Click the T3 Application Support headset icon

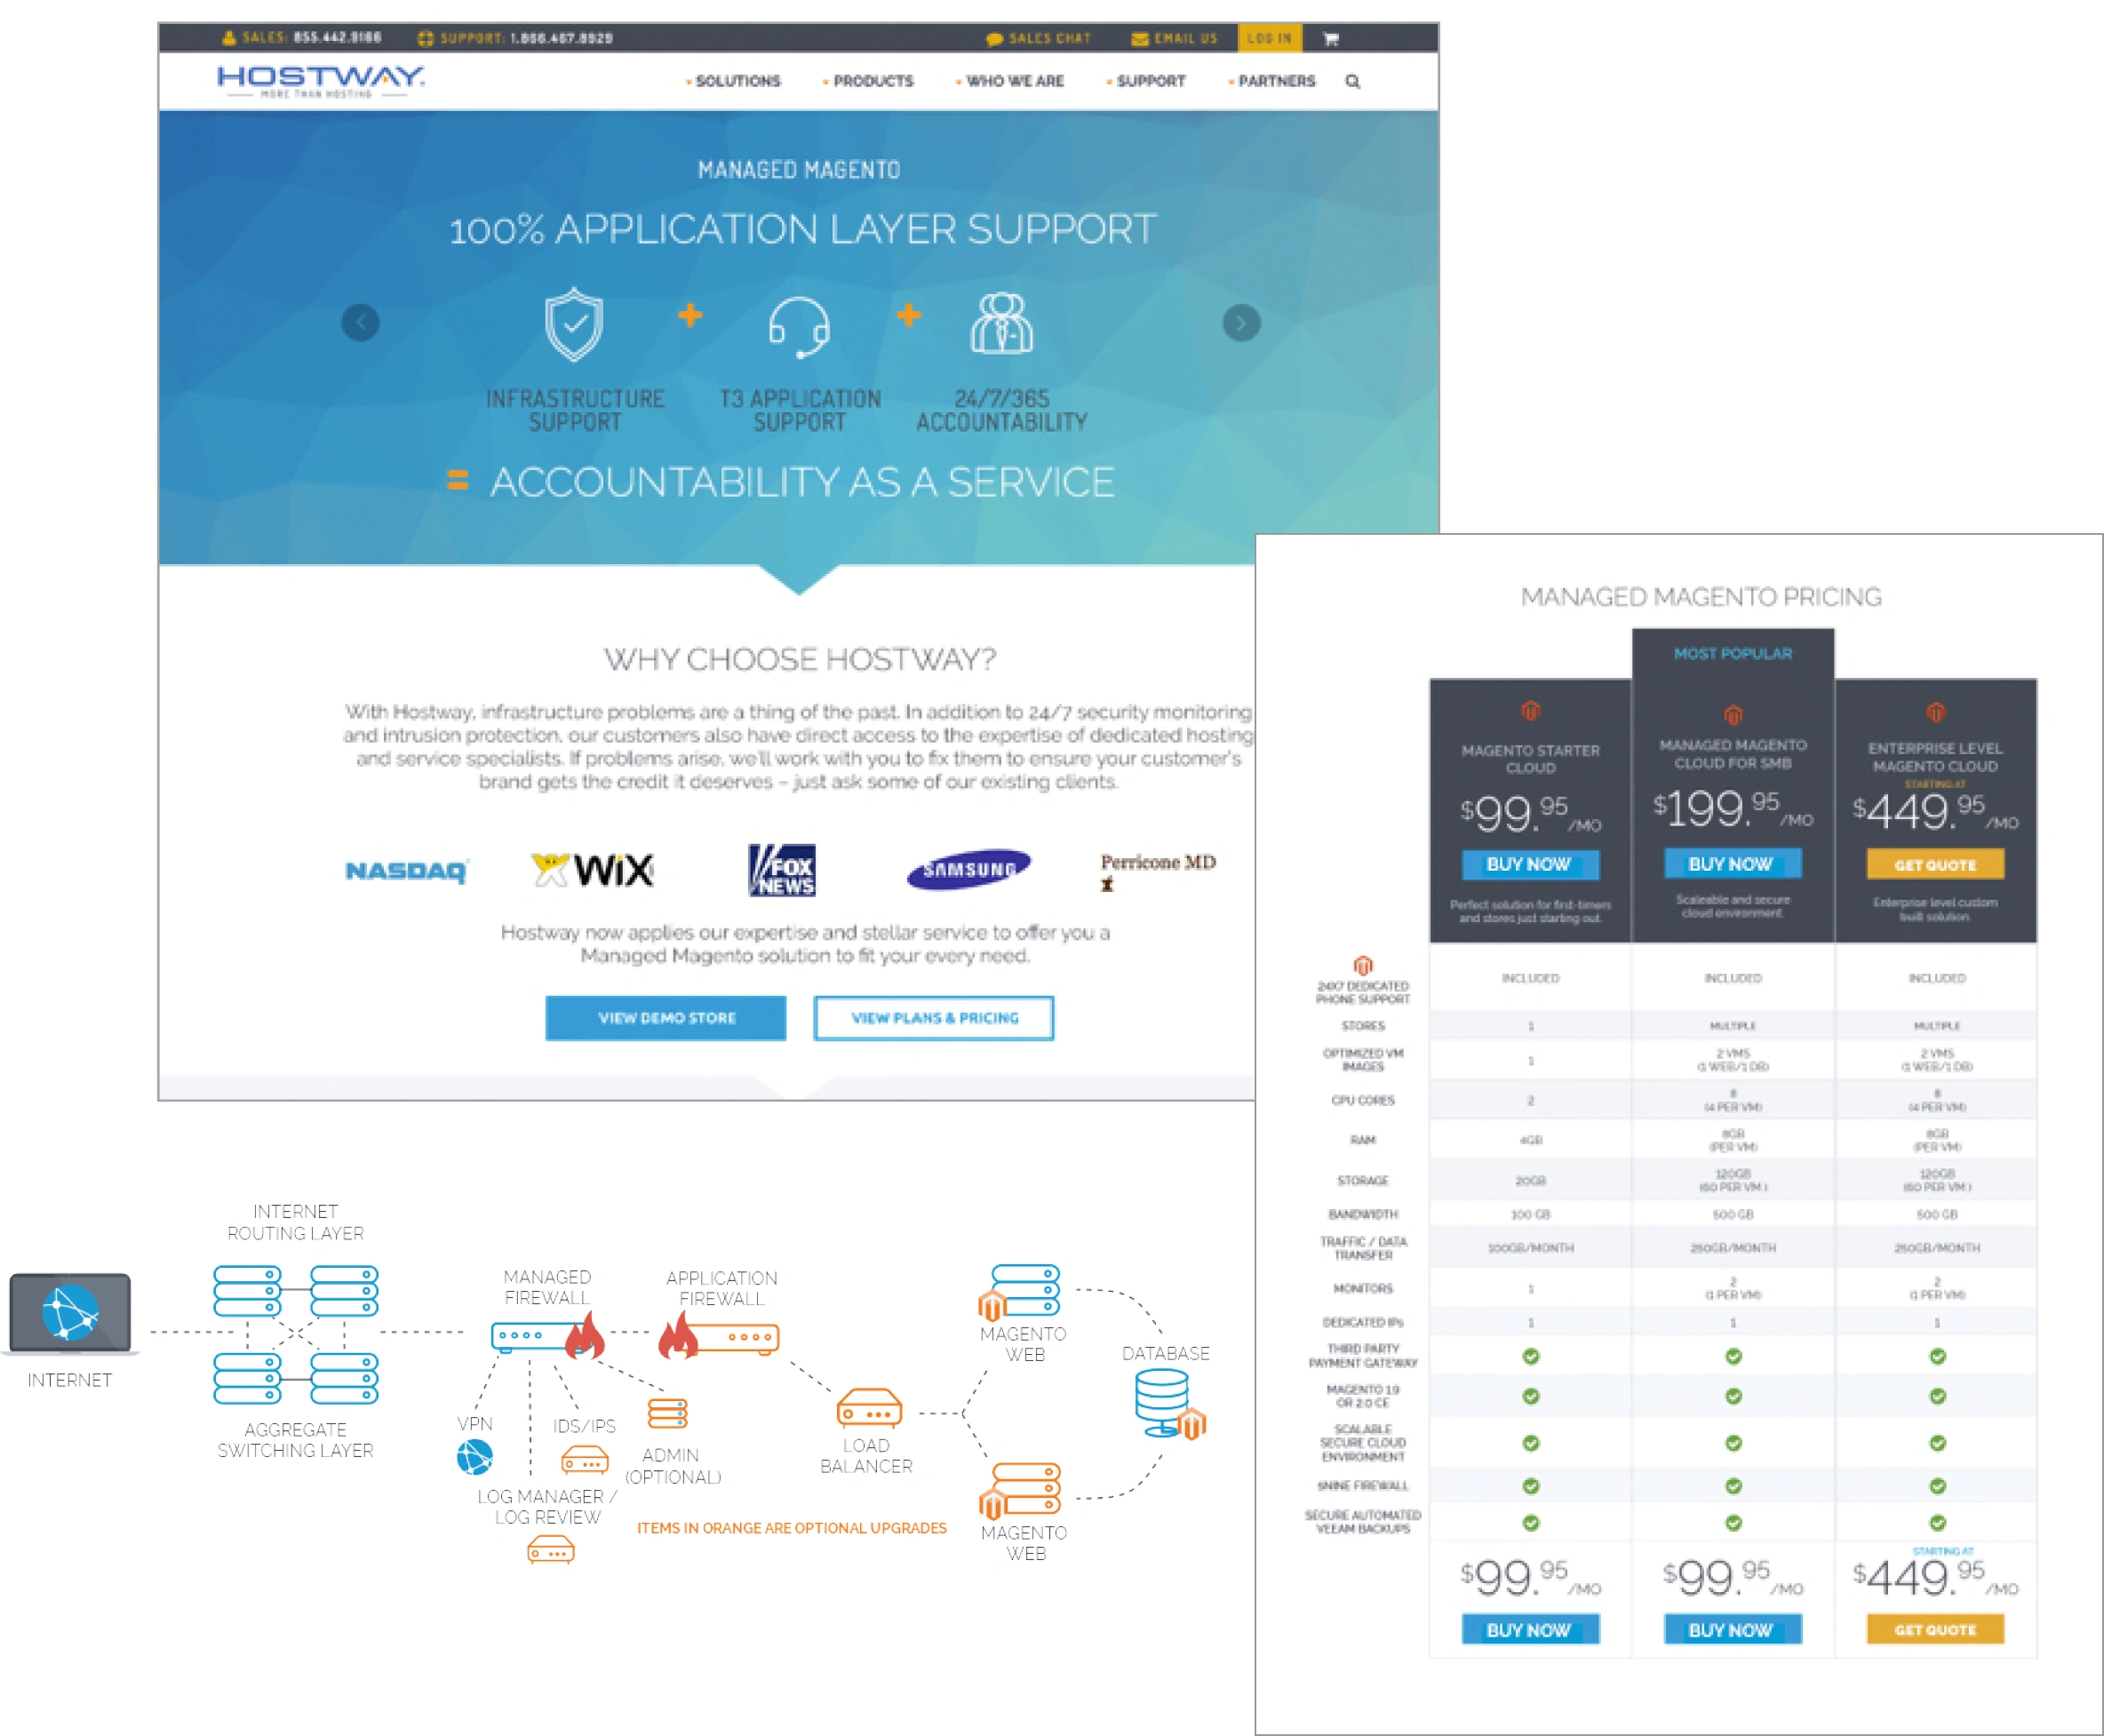[799, 326]
